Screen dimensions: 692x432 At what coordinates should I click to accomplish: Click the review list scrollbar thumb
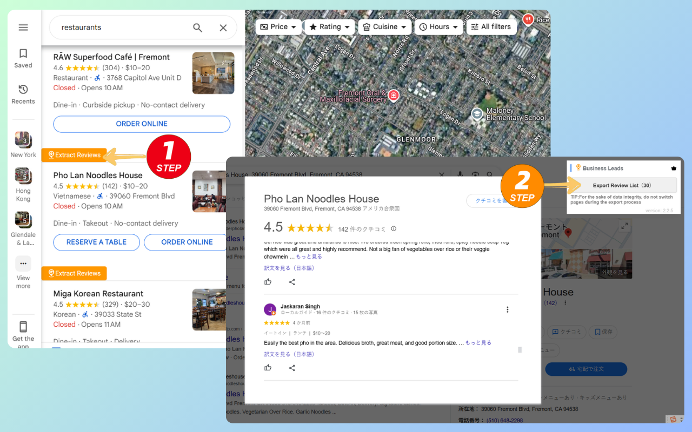(x=520, y=350)
